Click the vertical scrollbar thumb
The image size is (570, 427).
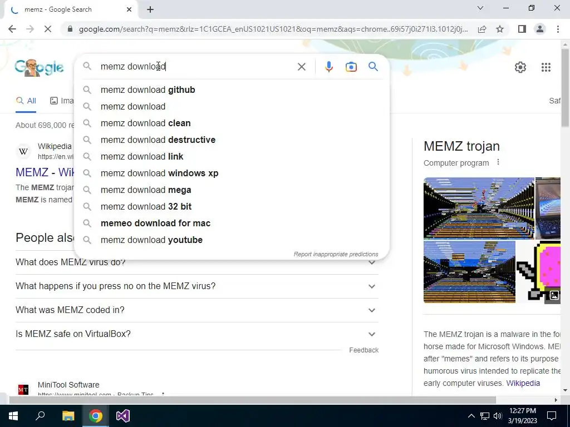tap(564, 87)
